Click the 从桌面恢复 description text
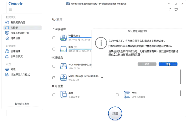186x122 pixels. (74, 97)
